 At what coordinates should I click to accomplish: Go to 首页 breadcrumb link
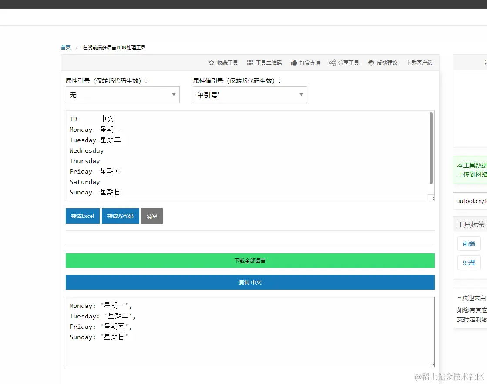click(66, 47)
